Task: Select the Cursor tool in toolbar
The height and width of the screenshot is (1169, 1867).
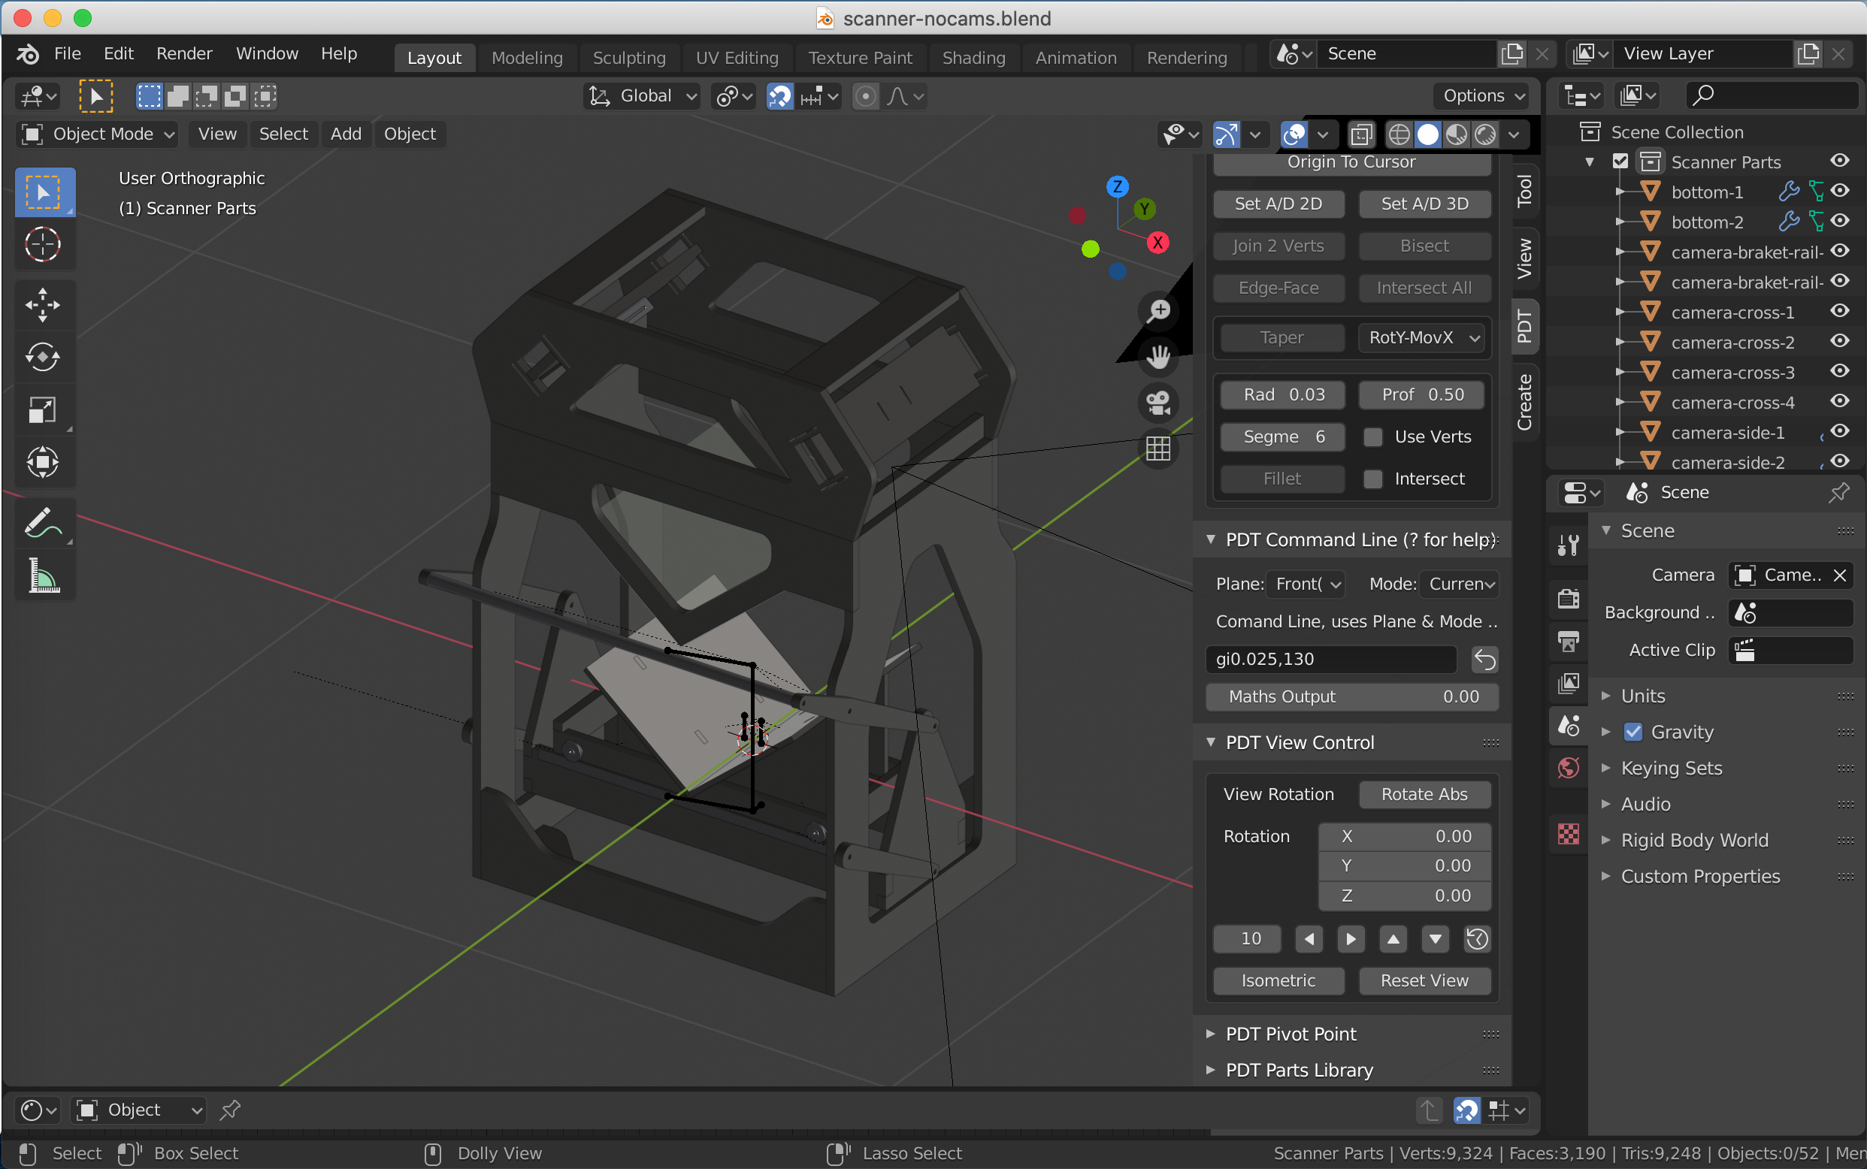Action: point(43,245)
